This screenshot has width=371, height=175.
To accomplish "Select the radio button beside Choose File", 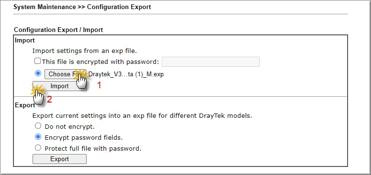I will tap(38, 73).
